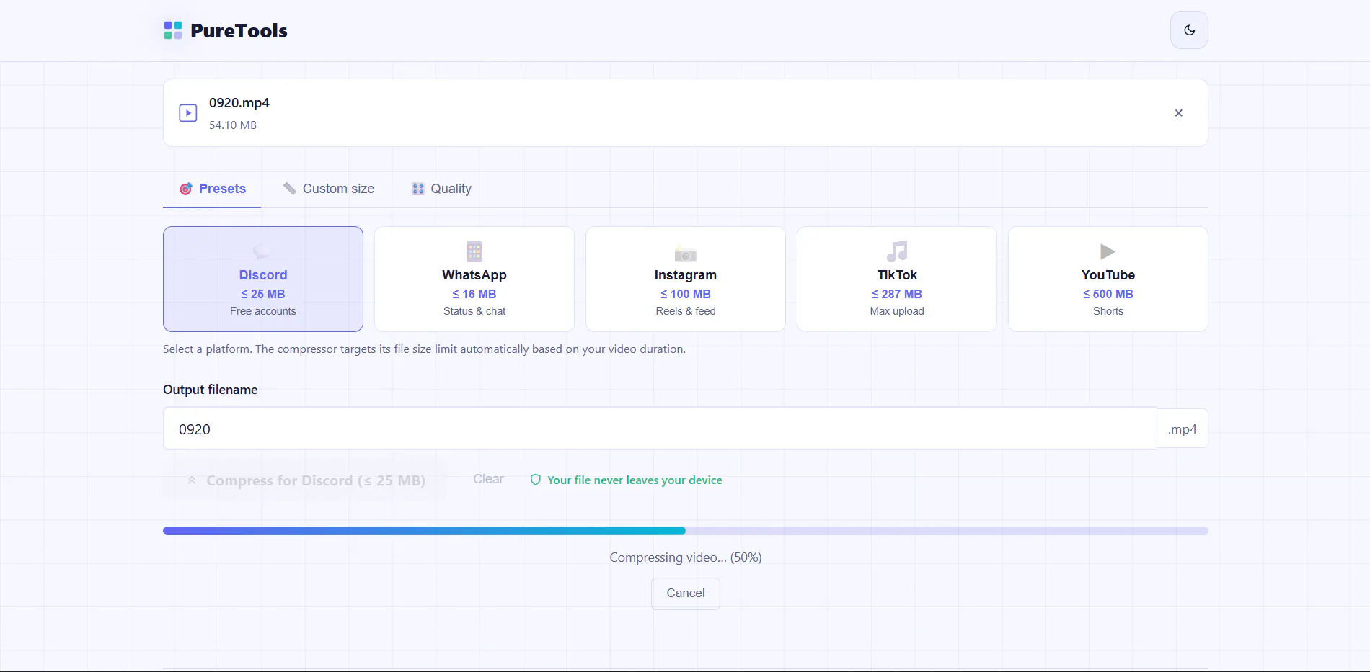
Task: Select the WhatsApp ≤ 16 MB preset
Action: pos(474,279)
